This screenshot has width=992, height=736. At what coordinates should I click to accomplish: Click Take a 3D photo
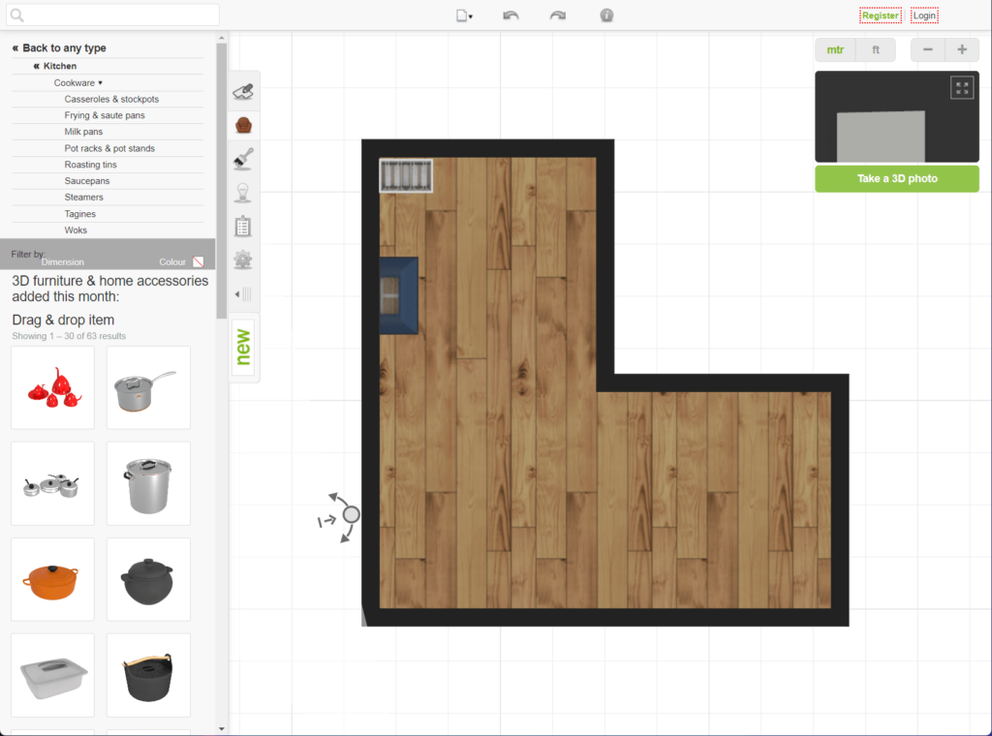[x=896, y=179]
